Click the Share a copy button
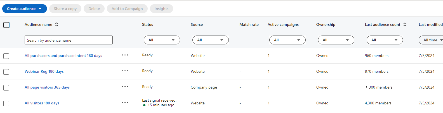The image size is (443, 113). (65, 9)
